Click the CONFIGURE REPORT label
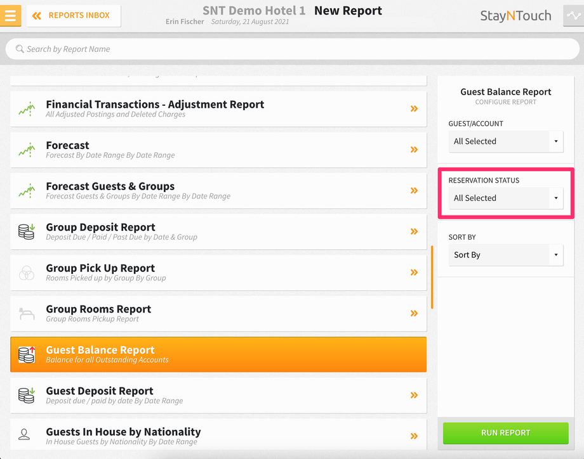Image resolution: width=584 pixels, height=459 pixels. pyautogui.click(x=506, y=102)
